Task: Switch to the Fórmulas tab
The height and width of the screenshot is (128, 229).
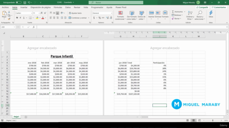Action: [x=58, y=7]
